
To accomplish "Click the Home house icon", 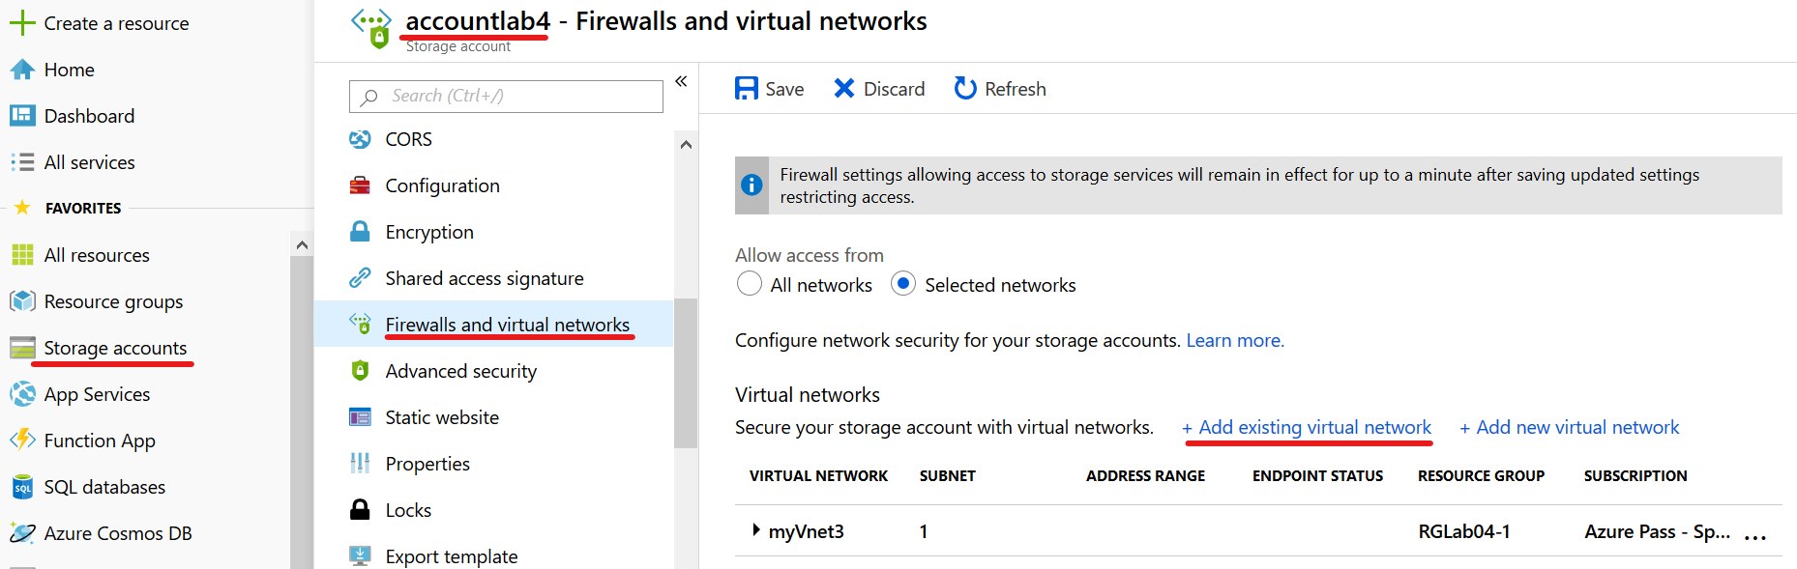I will click(22, 70).
